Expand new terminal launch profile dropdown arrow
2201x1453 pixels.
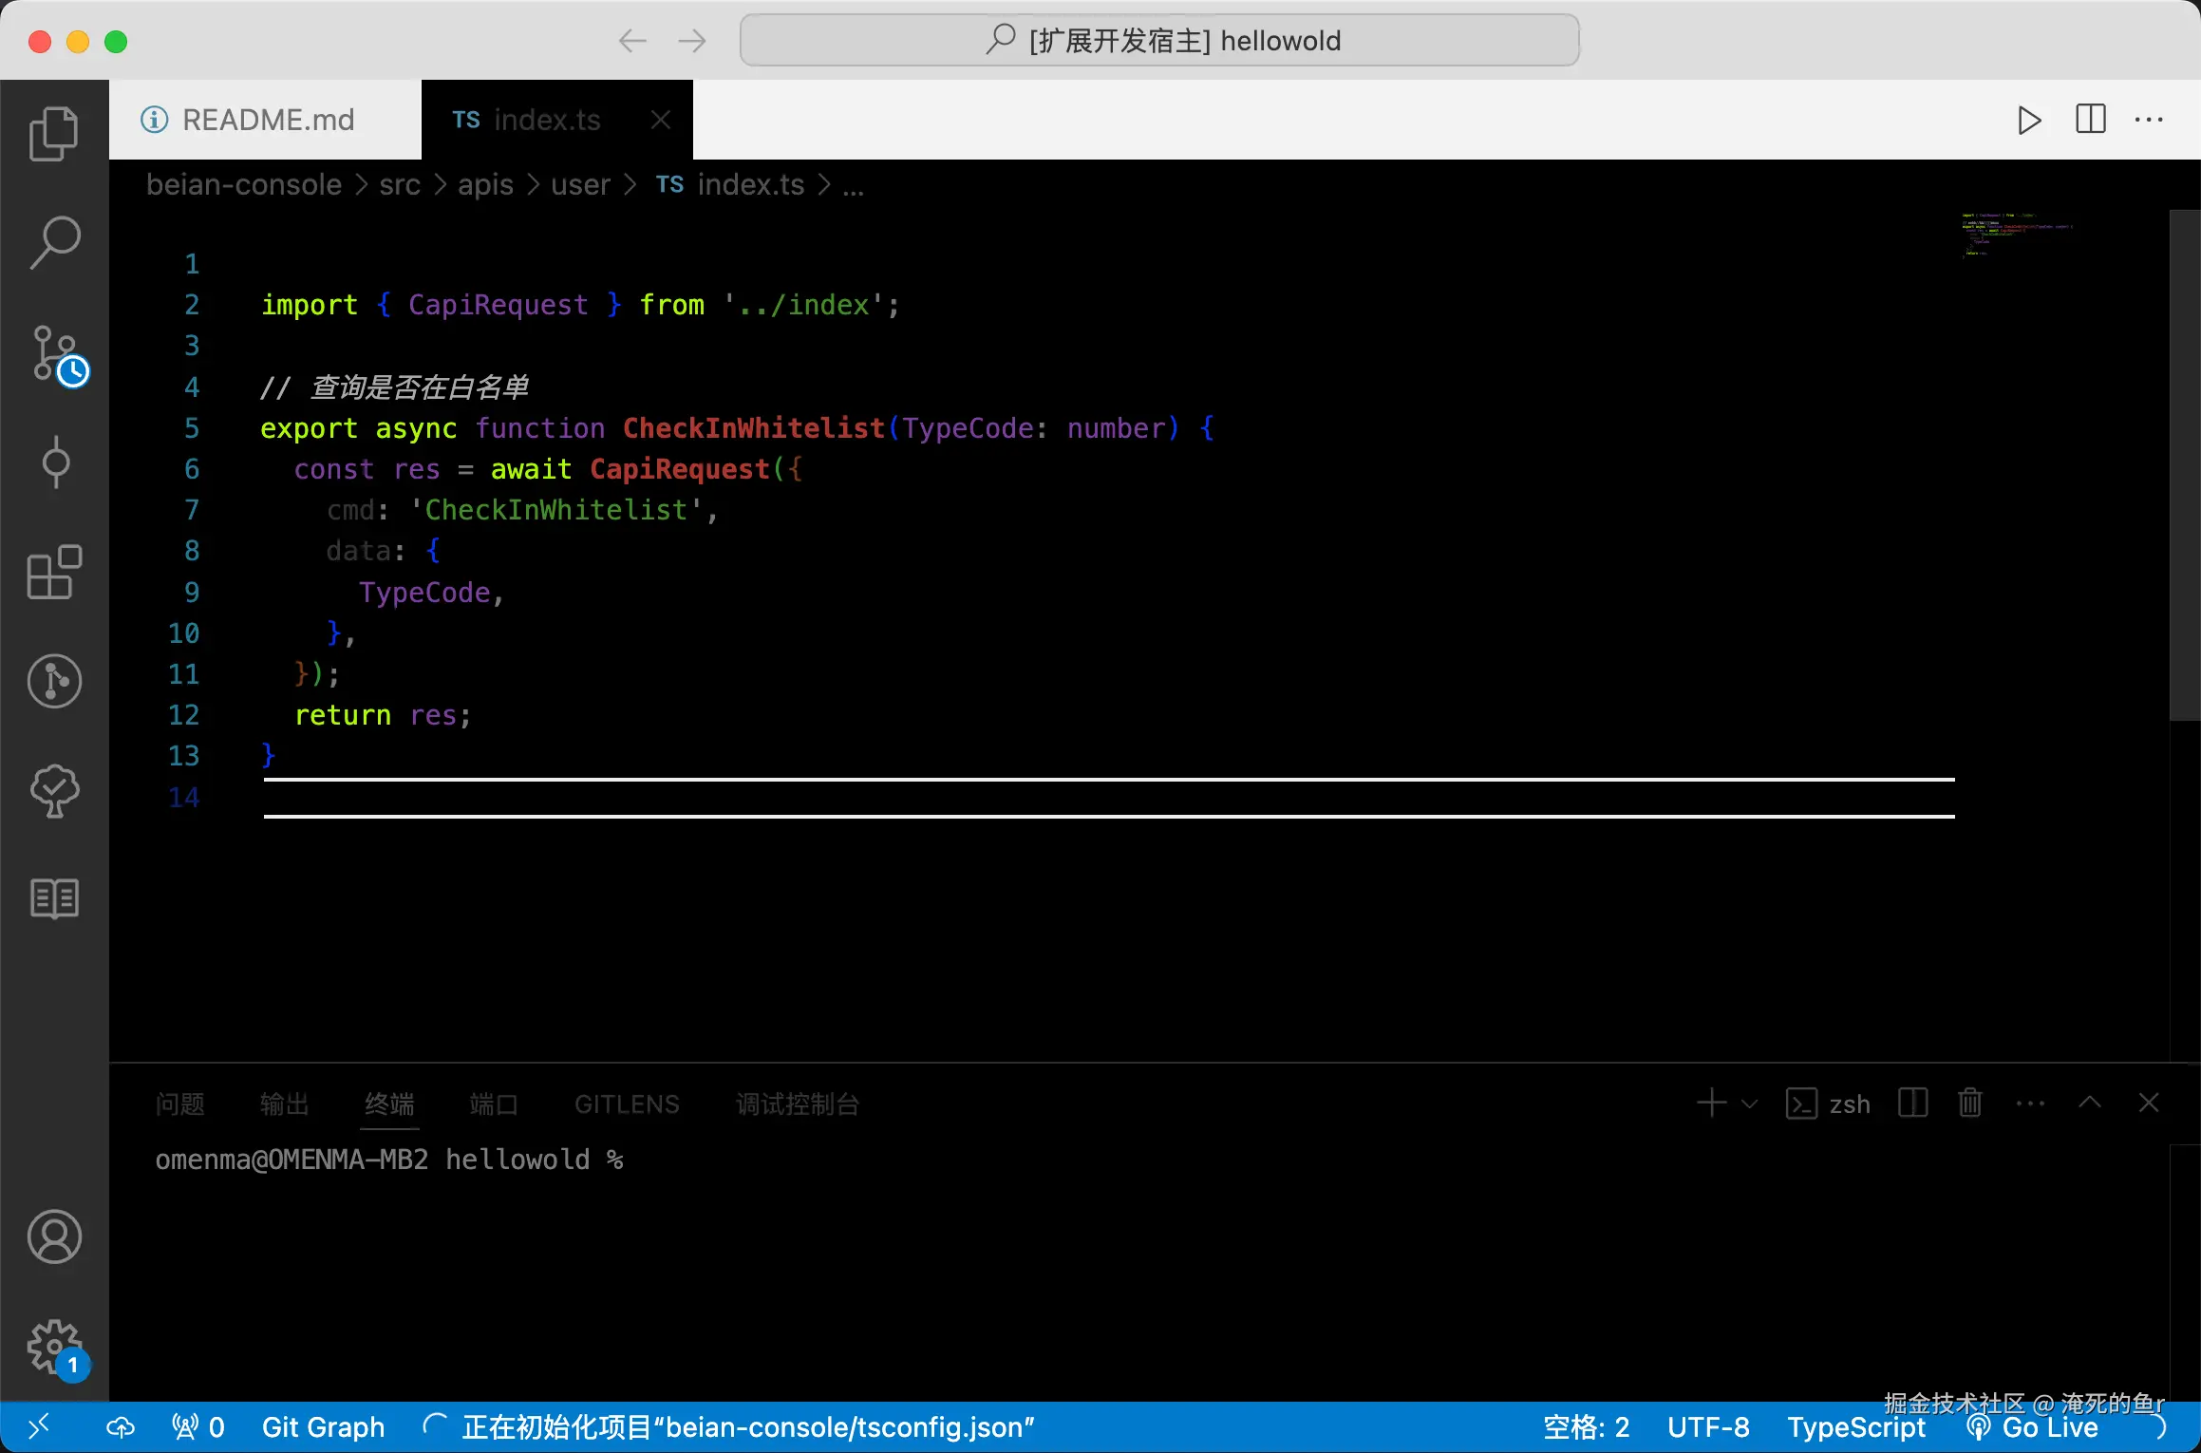pos(1750,1104)
